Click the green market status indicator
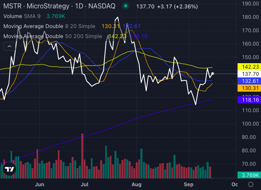 [125, 7]
